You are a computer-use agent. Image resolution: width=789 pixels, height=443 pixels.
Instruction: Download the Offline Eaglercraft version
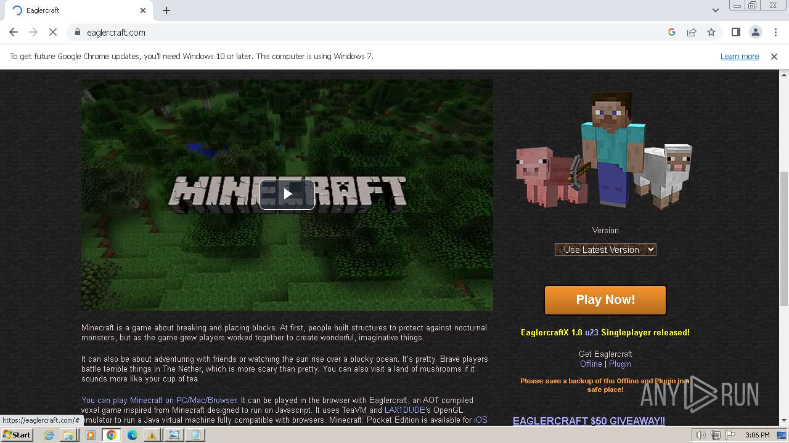[x=591, y=364]
